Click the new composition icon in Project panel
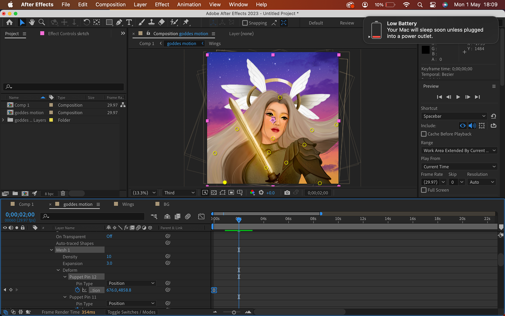The height and width of the screenshot is (316, 505). pos(25,194)
